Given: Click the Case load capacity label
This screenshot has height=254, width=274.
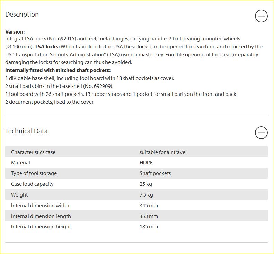Looking at the screenshot, I should [x=32, y=184].
